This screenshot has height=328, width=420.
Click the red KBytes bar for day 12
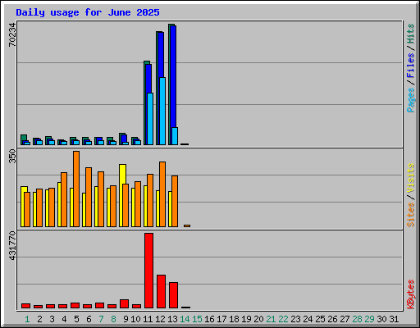pyautogui.click(x=161, y=291)
